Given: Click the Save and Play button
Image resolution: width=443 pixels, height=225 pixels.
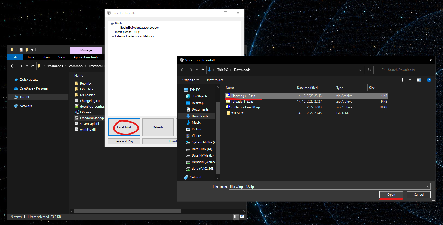Looking at the screenshot, I should pos(124,141).
